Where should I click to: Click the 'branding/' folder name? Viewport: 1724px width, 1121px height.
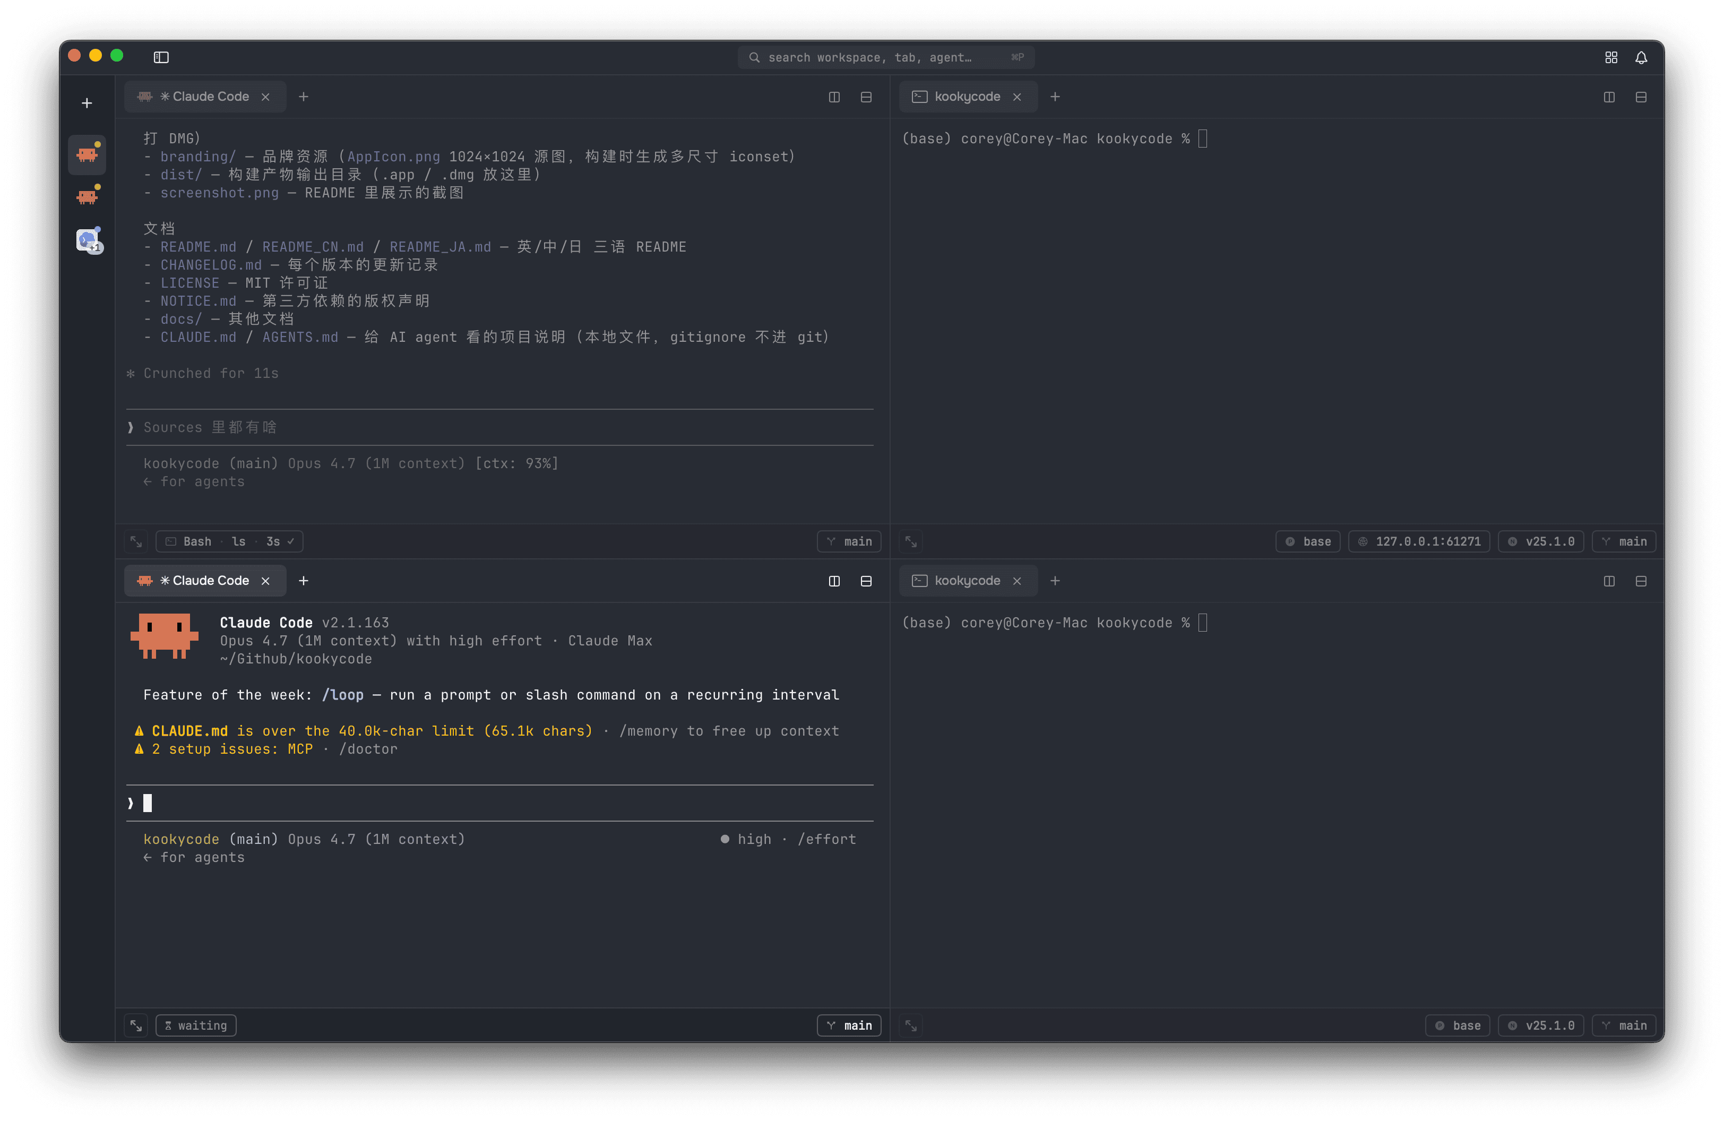198,157
